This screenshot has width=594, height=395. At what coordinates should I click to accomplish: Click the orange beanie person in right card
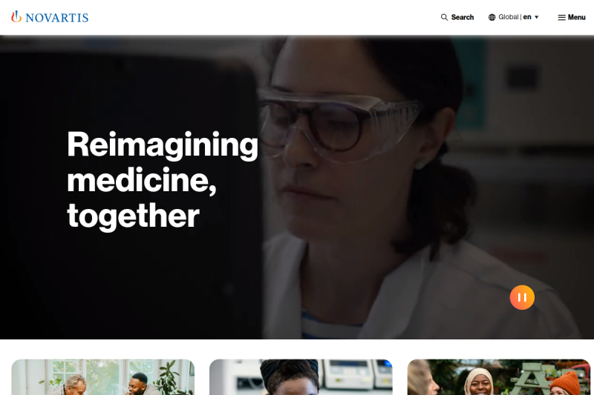click(x=565, y=383)
